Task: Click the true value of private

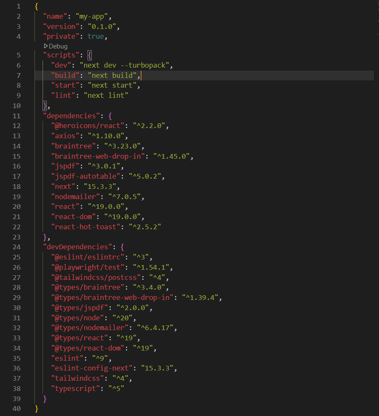Action: tap(96, 36)
